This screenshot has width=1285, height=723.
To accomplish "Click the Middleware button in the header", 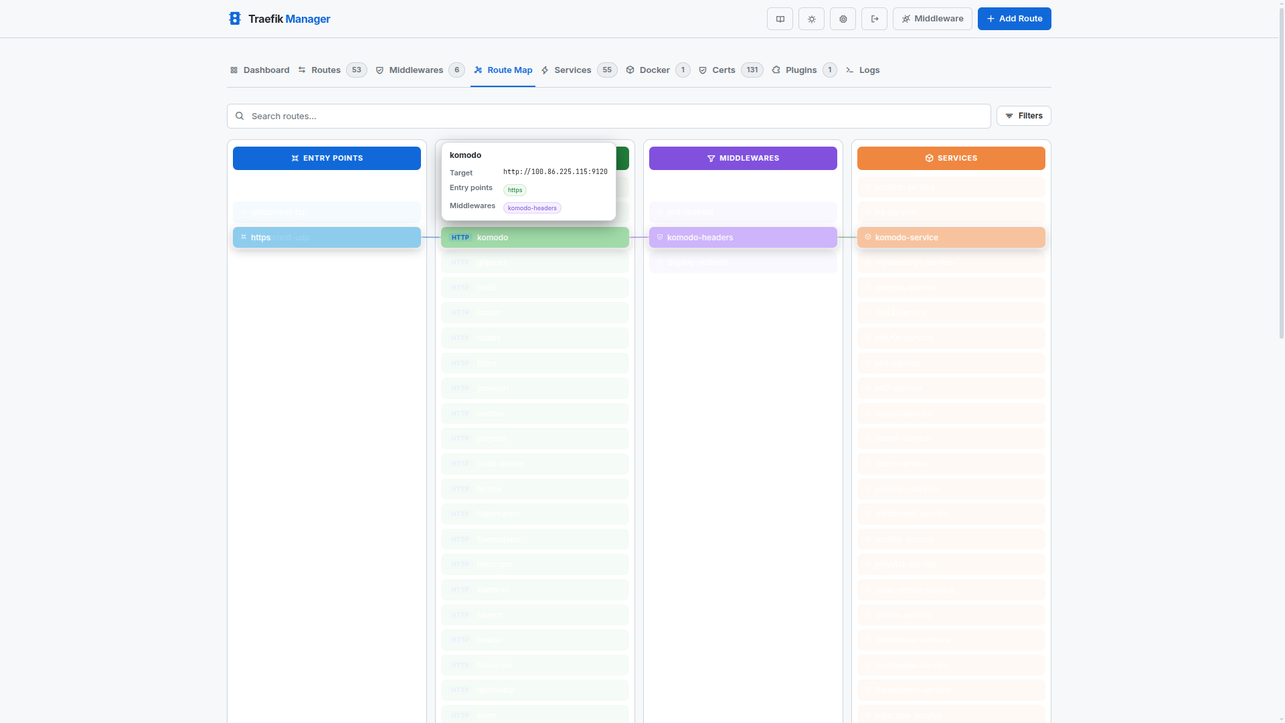I will point(933,19).
